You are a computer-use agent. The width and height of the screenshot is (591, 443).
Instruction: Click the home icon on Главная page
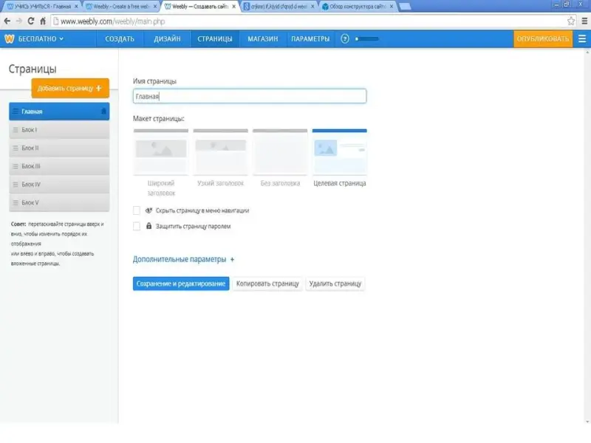click(x=103, y=111)
